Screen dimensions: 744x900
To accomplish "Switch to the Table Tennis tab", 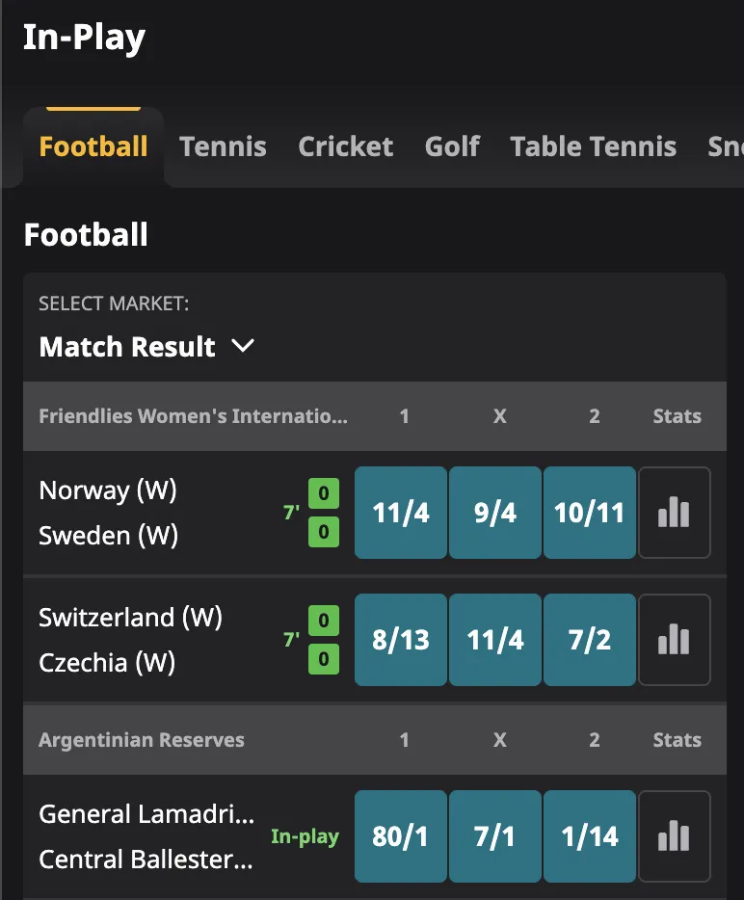I will 593,146.
